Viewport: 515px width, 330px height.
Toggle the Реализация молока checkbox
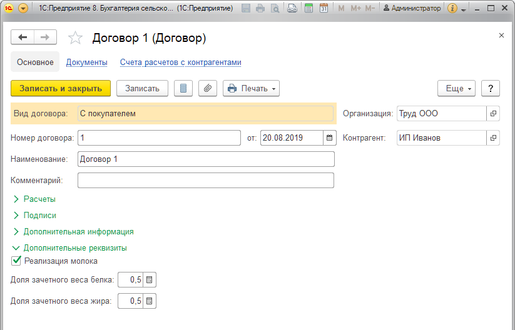[x=16, y=261]
